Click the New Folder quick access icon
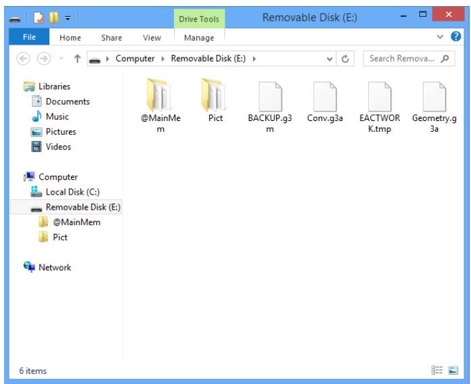This screenshot has width=471, height=384. (54, 18)
